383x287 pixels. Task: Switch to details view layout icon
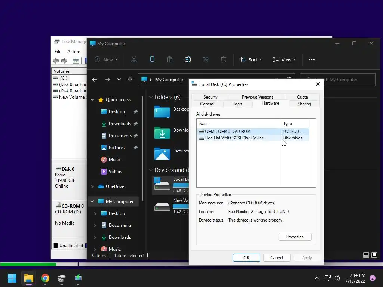click(x=366, y=255)
